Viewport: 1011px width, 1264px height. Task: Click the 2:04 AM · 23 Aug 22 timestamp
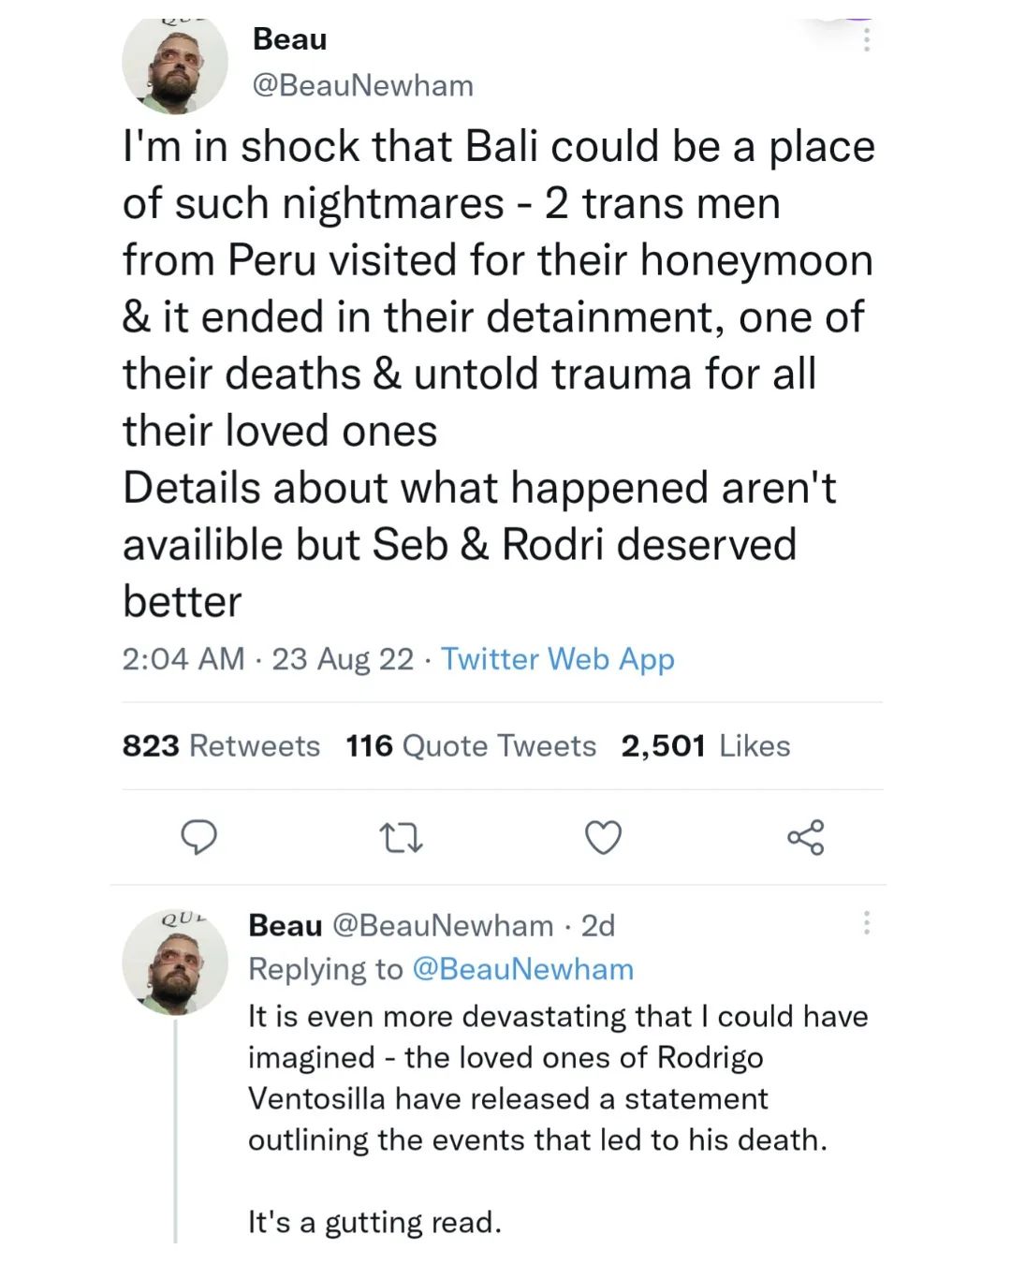tap(268, 659)
